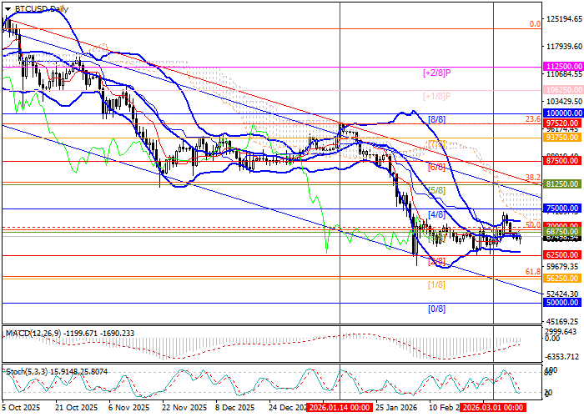Click the blue 50000.00 level tag
The height and width of the screenshot is (417, 584).
pyautogui.click(x=563, y=303)
